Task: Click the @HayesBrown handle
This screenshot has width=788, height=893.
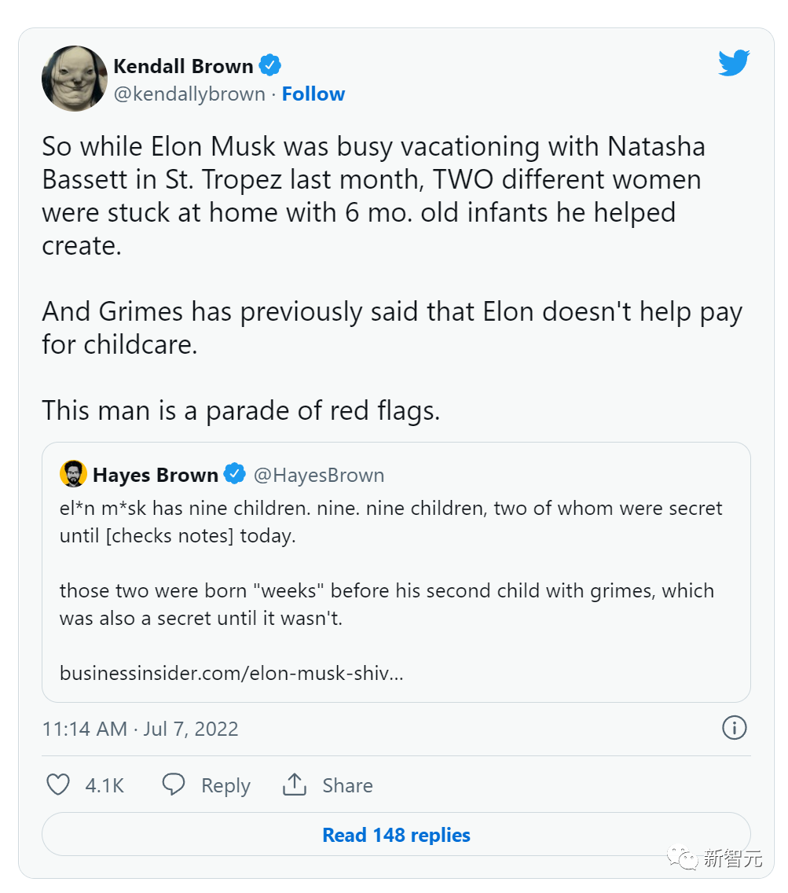Action: (x=319, y=476)
